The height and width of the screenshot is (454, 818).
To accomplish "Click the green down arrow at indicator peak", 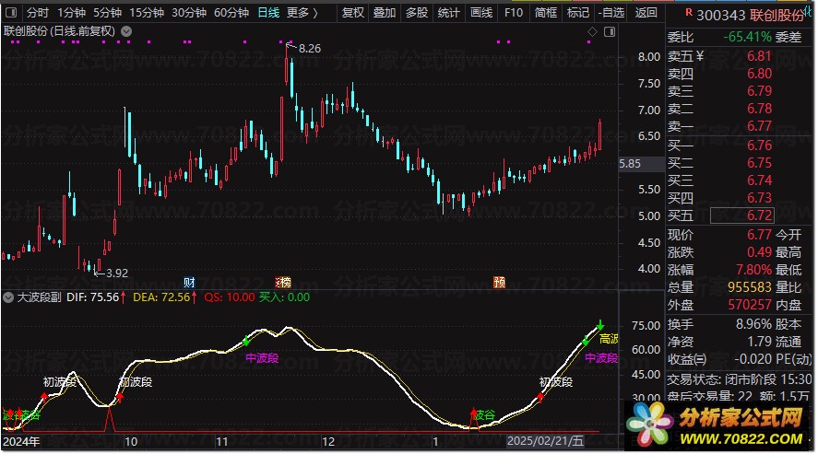I will tap(600, 325).
